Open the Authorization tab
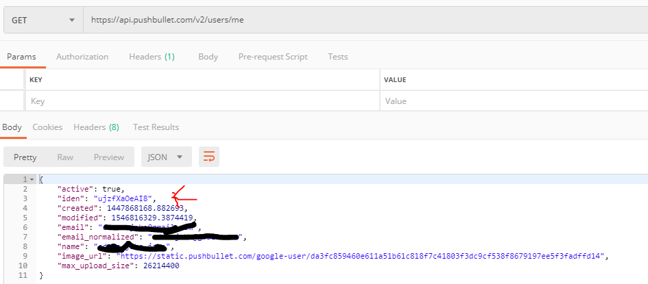This screenshot has height=284, width=648. click(x=82, y=57)
